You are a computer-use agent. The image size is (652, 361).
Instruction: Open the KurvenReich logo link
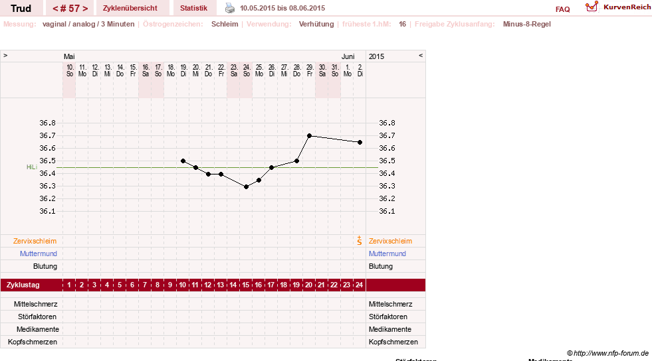point(618,7)
